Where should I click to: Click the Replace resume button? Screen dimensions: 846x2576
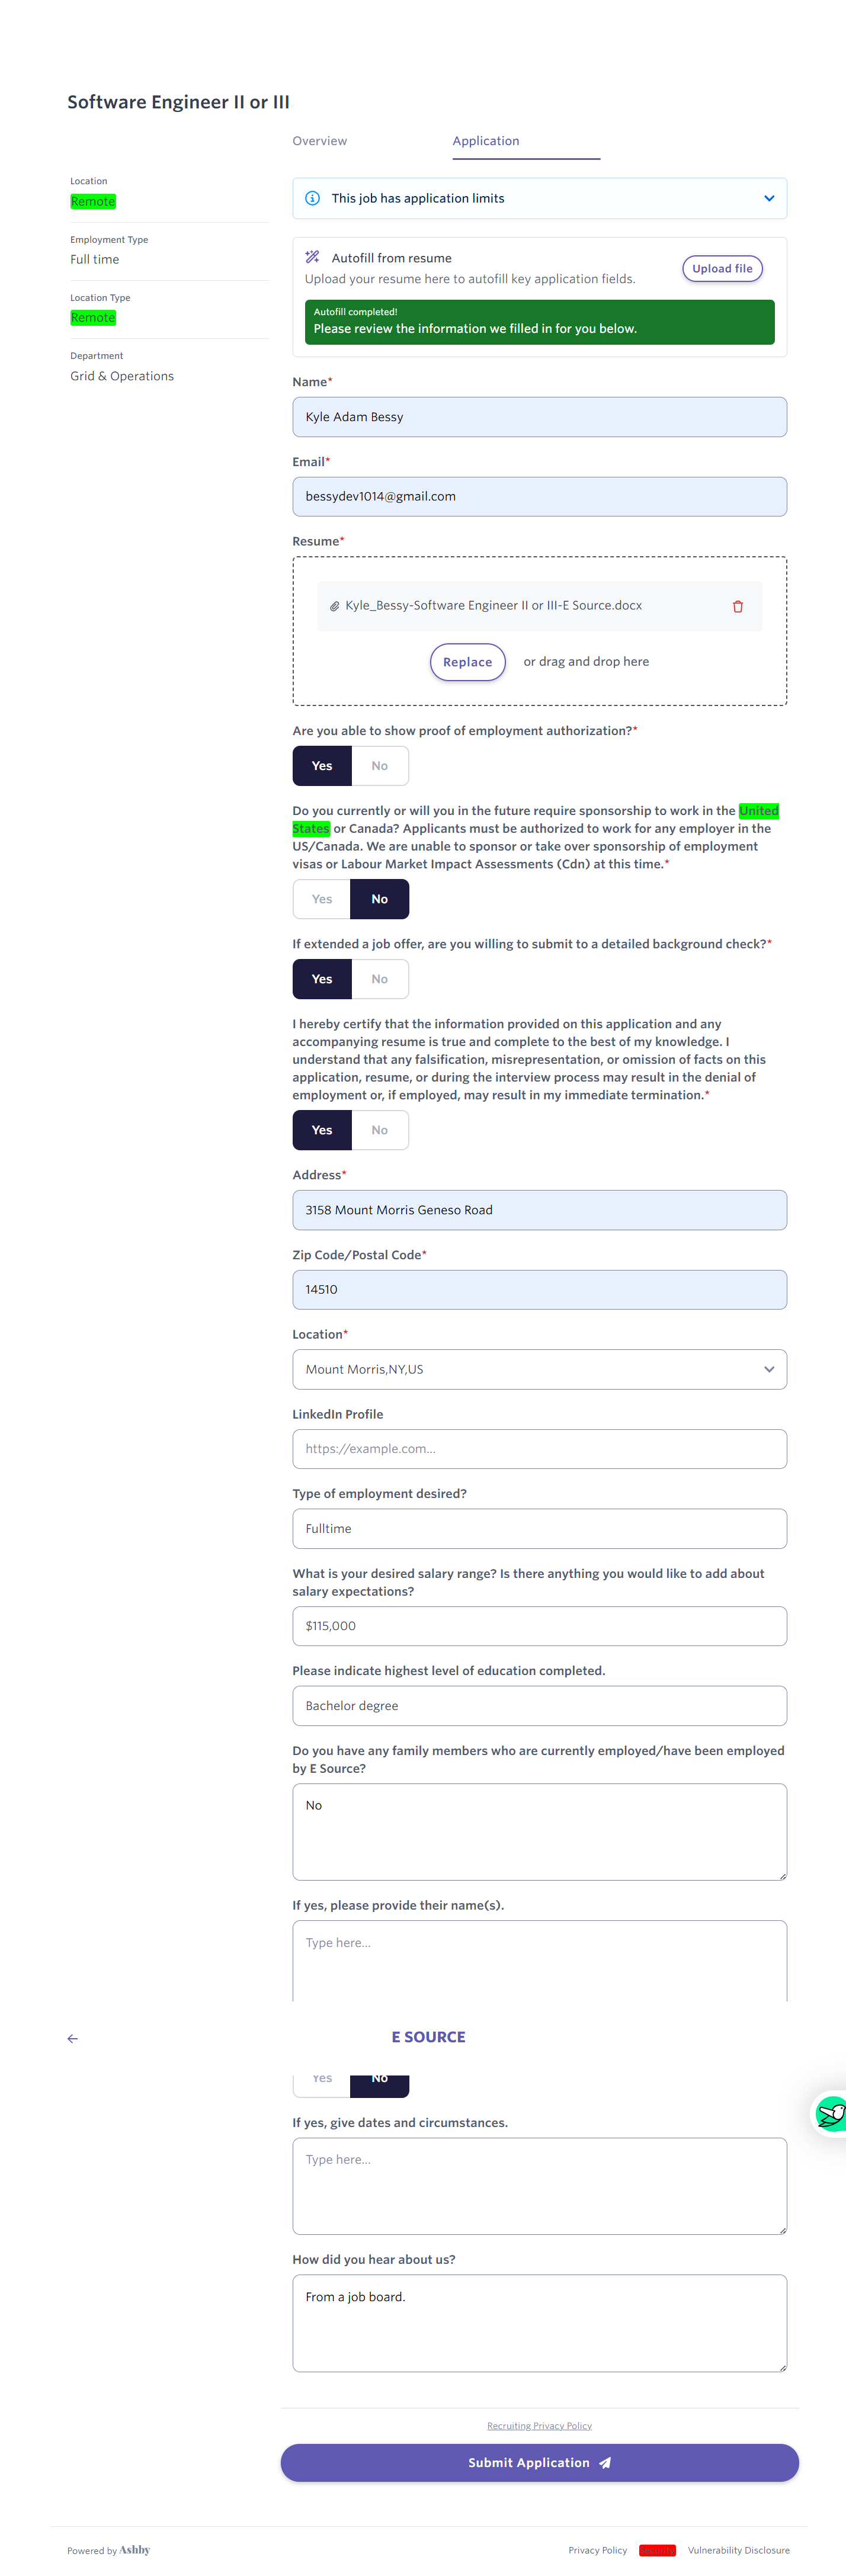[x=467, y=662]
